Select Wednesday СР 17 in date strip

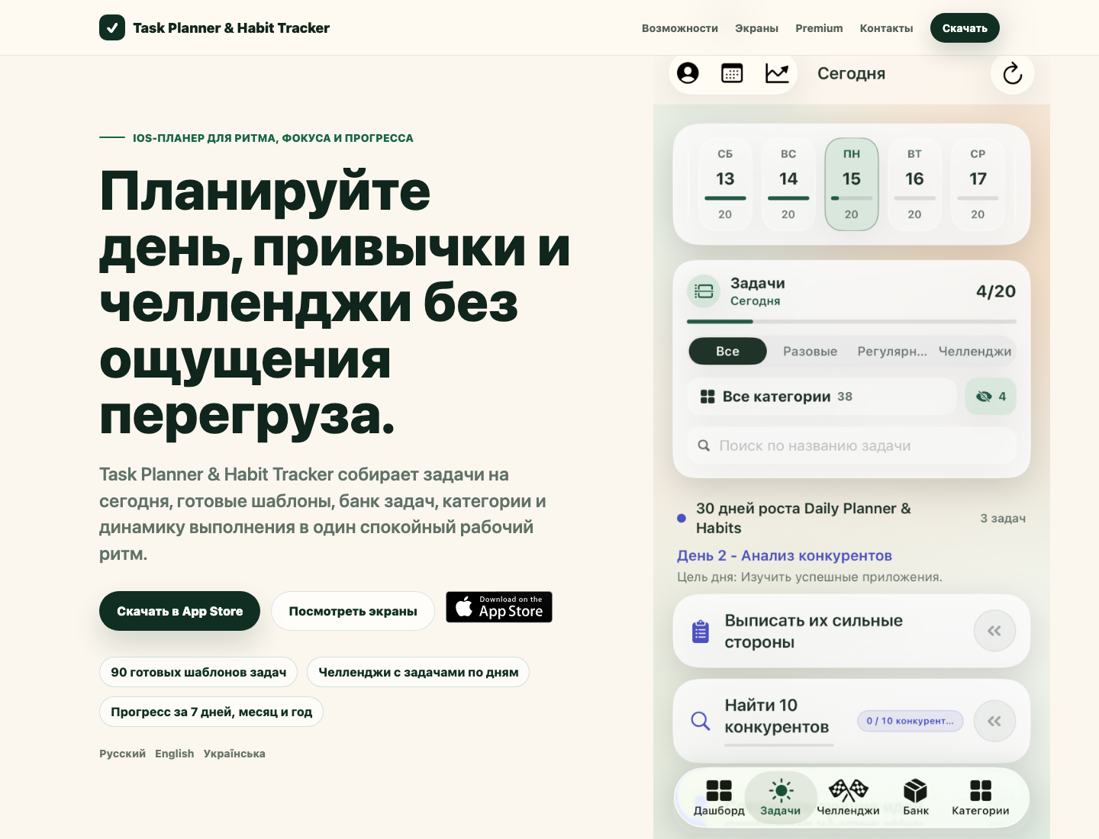point(978,185)
